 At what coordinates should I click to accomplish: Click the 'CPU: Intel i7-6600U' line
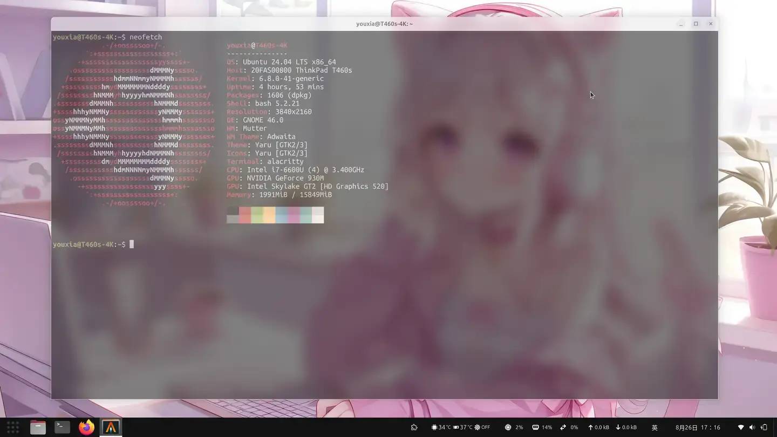[295, 170]
